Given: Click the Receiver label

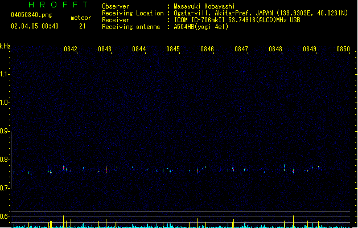Looking at the screenshot, I should click(x=116, y=20).
